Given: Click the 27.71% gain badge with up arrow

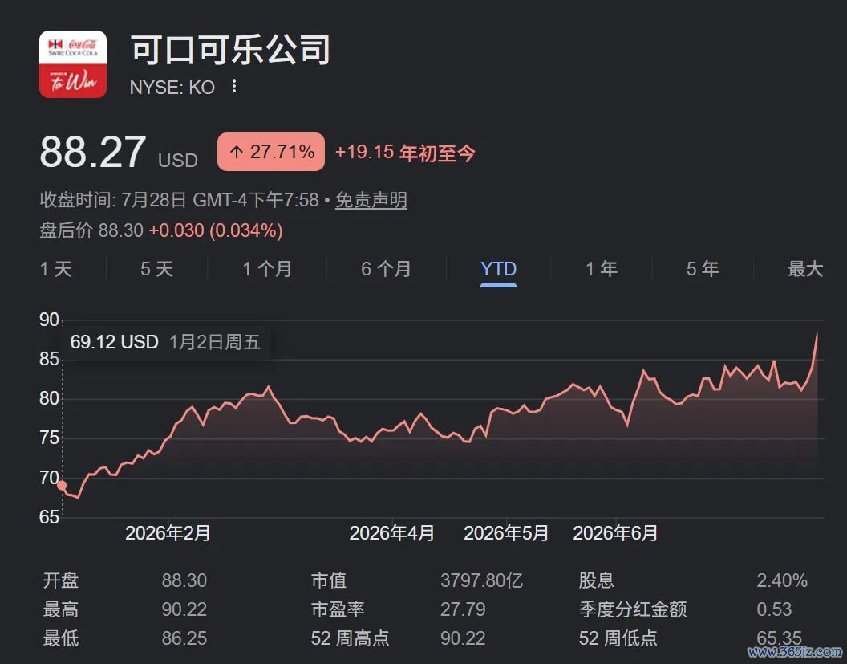Looking at the screenshot, I should [271, 152].
